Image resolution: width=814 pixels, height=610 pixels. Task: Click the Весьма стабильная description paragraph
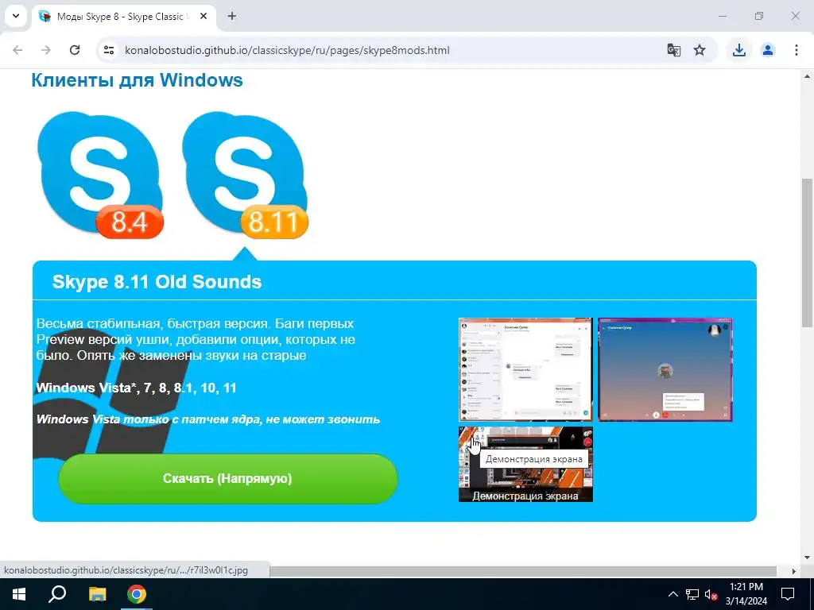pos(196,339)
